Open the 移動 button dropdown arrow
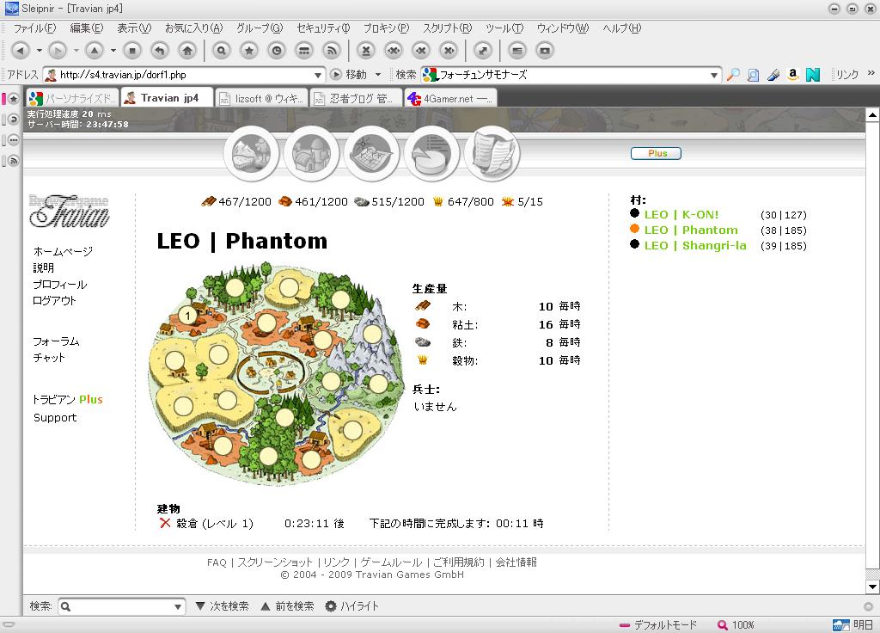880x633 pixels. tap(378, 74)
